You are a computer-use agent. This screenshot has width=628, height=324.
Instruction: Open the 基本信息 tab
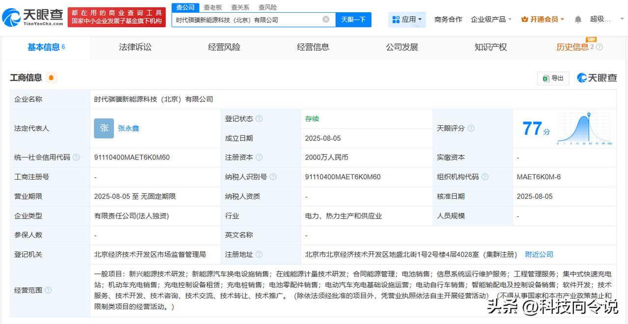pos(46,47)
